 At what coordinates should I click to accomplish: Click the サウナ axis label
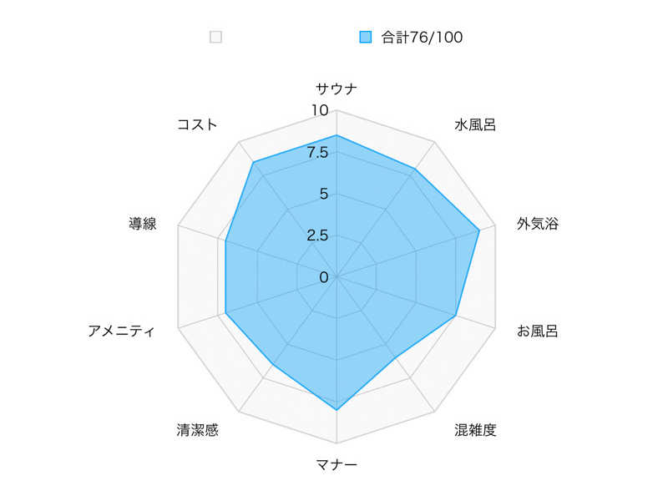pos(337,89)
